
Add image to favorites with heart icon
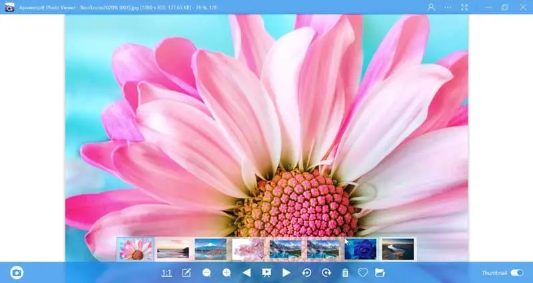coord(362,272)
